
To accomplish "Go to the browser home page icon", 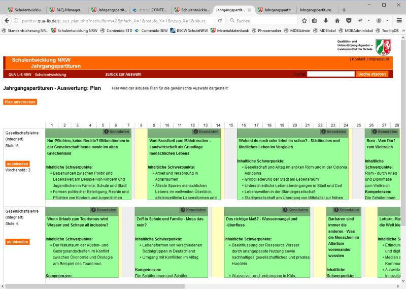I will (337, 21).
